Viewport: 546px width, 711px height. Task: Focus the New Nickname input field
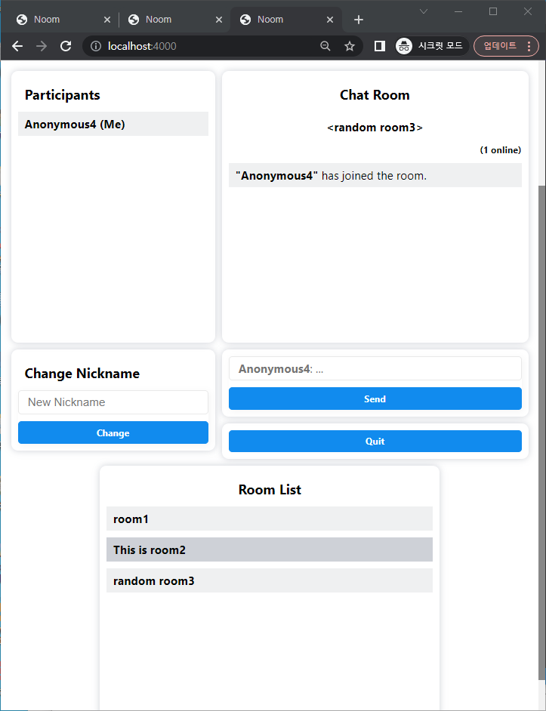click(x=113, y=402)
